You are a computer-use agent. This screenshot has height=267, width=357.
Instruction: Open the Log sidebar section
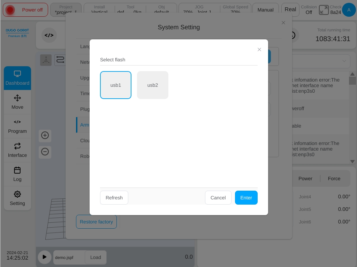coord(17,174)
